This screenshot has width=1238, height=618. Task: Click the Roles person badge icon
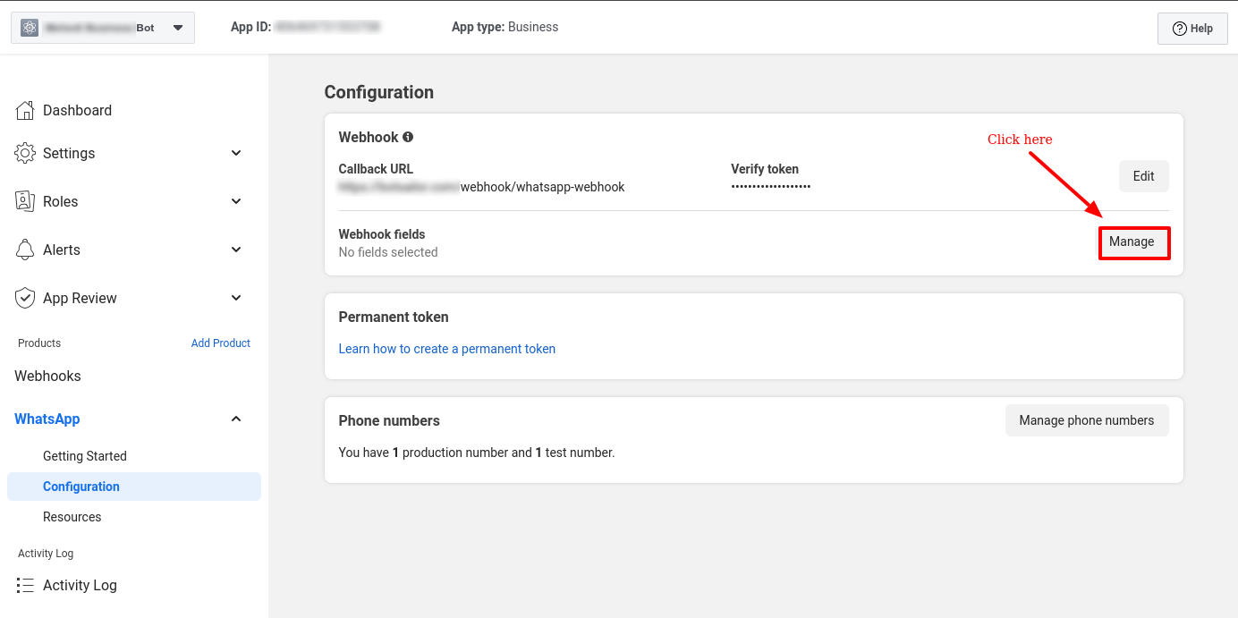pyautogui.click(x=25, y=201)
